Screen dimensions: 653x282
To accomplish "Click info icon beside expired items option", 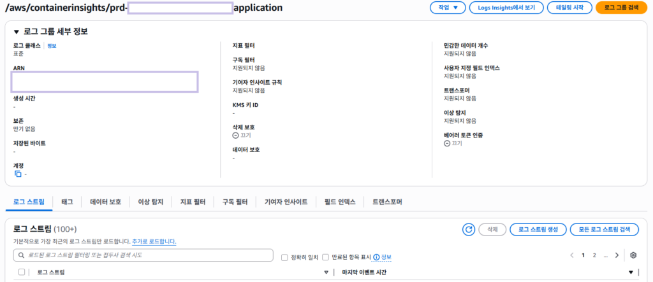I will coord(376,257).
